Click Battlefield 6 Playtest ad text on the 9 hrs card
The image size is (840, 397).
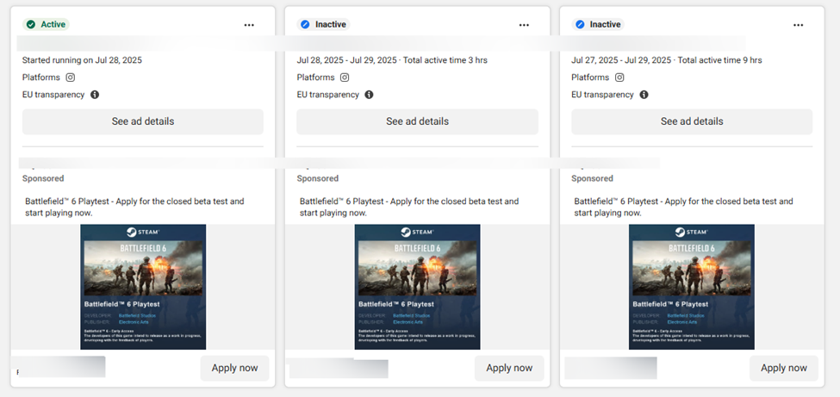(683, 208)
